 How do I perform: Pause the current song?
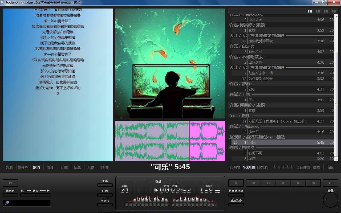coord(269,183)
